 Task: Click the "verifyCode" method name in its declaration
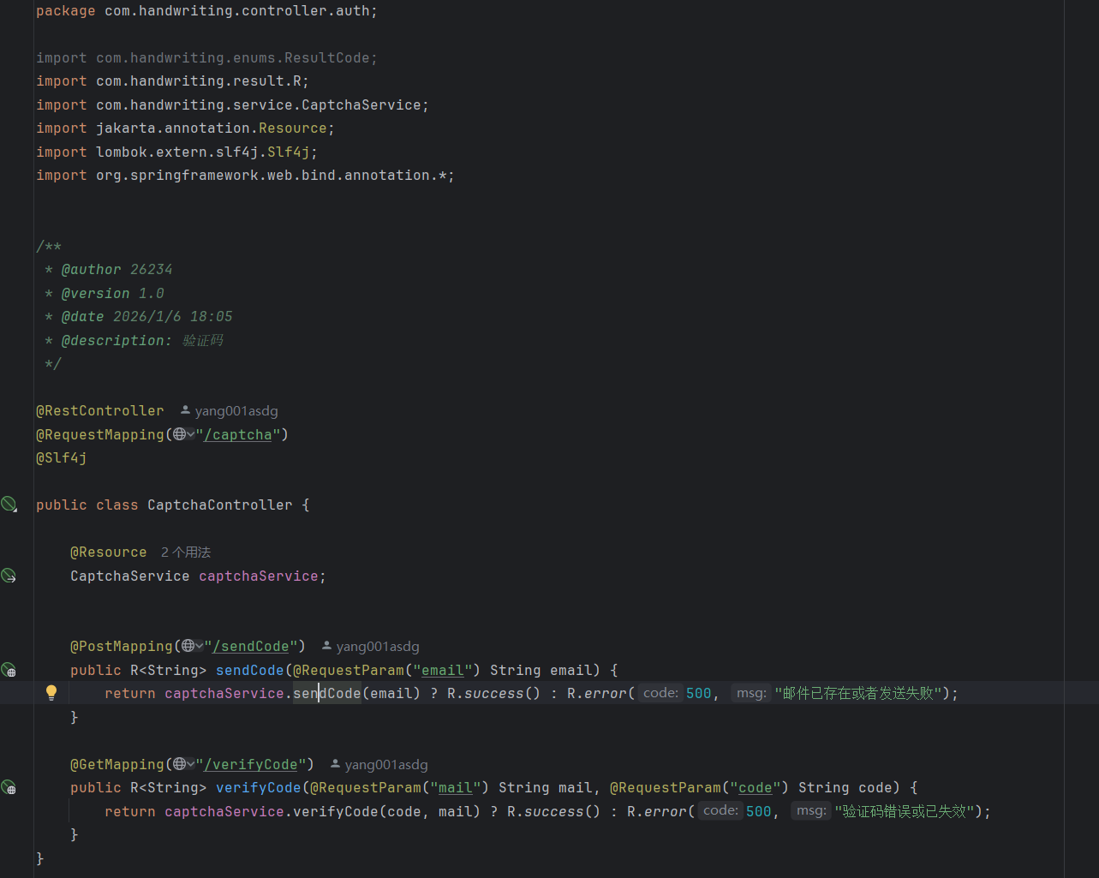258,787
